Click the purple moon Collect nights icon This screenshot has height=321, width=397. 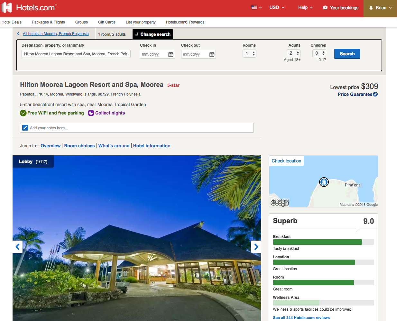[x=91, y=113]
